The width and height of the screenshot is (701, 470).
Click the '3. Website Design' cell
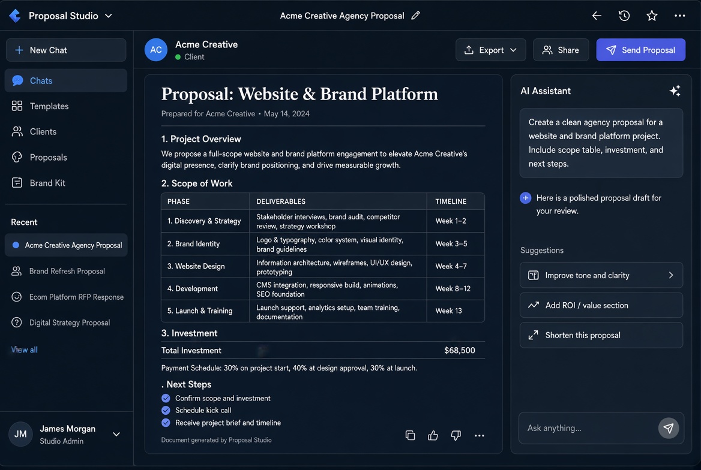205,266
